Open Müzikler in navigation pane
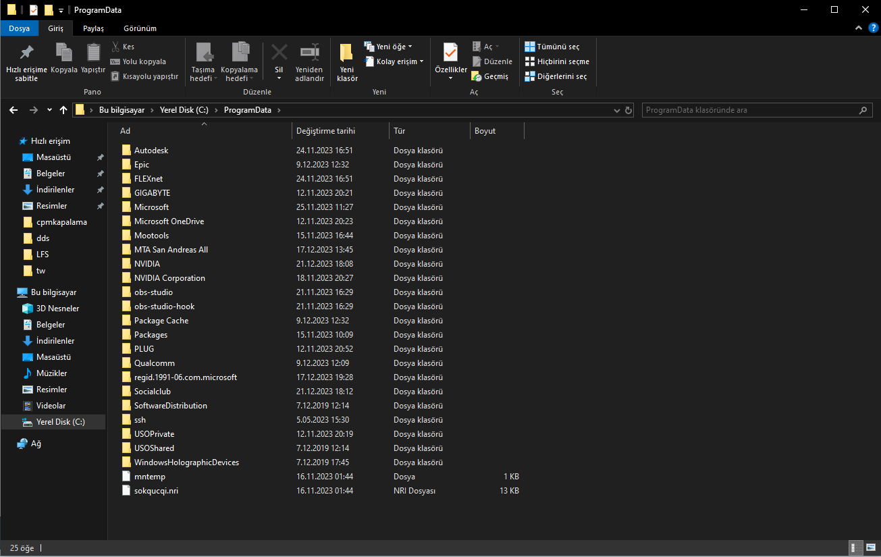 [x=51, y=373]
